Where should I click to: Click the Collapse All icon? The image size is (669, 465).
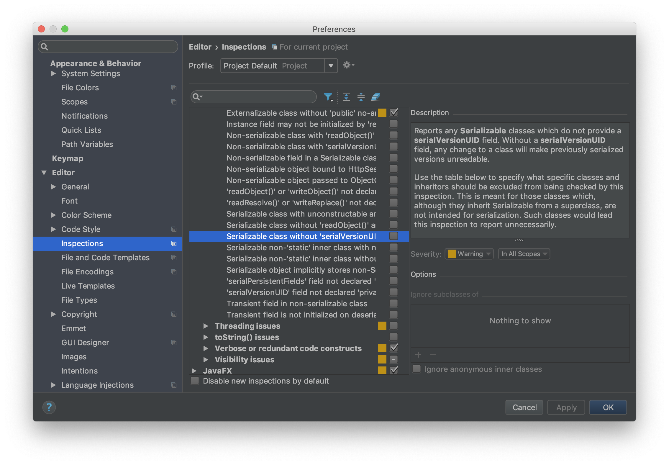coord(361,97)
